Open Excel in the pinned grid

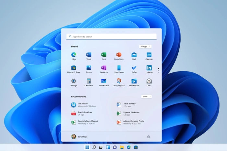104,56
